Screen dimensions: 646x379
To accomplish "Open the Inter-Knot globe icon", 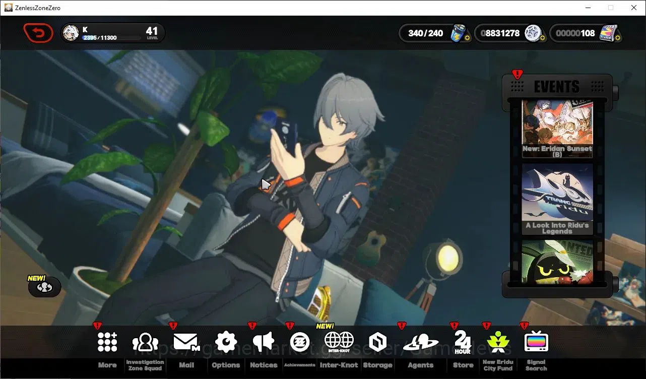I will point(339,342).
